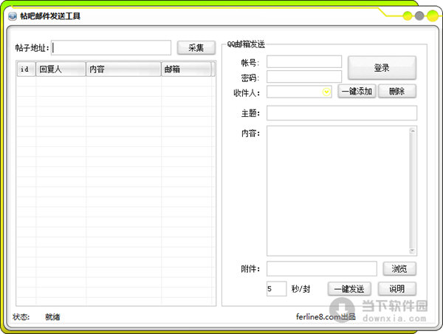This screenshot has height=334, width=443.
Task: Click the 一键发送 send button
Action: (x=349, y=289)
